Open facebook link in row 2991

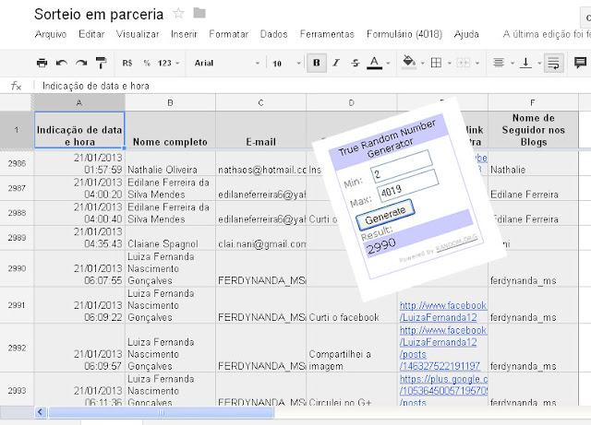pyautogui.click(x=443, y=312)
